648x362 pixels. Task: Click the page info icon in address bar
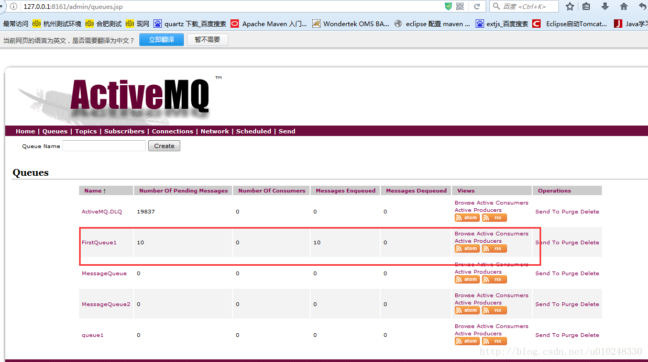[x=14, y=6]
